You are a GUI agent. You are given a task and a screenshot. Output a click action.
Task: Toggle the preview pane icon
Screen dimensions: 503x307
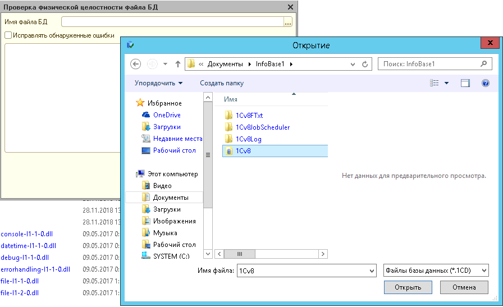(465, 83)
